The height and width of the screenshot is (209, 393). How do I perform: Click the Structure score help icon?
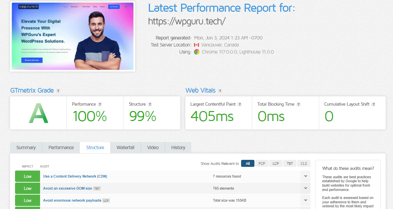pos(150,104)
